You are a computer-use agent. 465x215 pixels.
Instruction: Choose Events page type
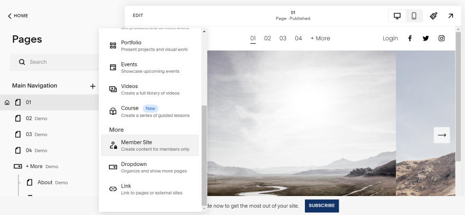tap(150, 68)
